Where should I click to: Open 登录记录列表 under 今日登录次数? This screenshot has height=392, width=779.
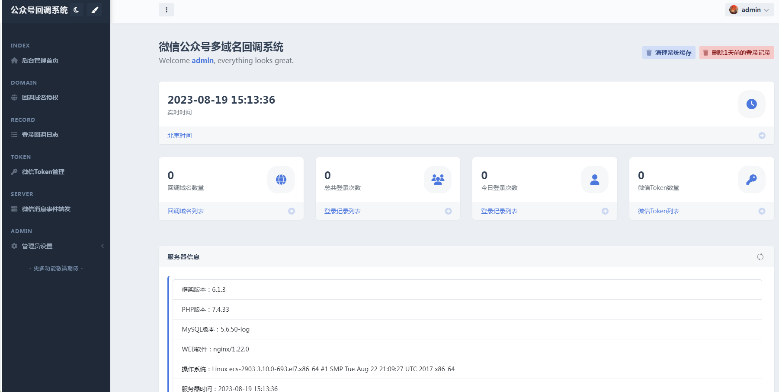pyautogui.click(x=499, y=211)
